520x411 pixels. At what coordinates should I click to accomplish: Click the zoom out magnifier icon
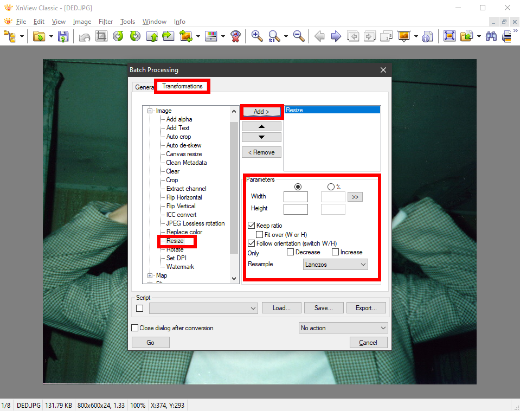point(298,36)
